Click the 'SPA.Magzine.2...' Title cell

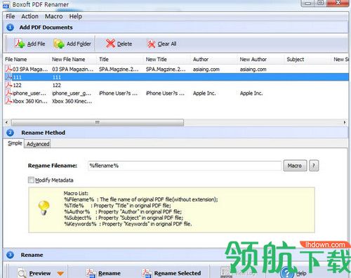click(x=119, y=69)
